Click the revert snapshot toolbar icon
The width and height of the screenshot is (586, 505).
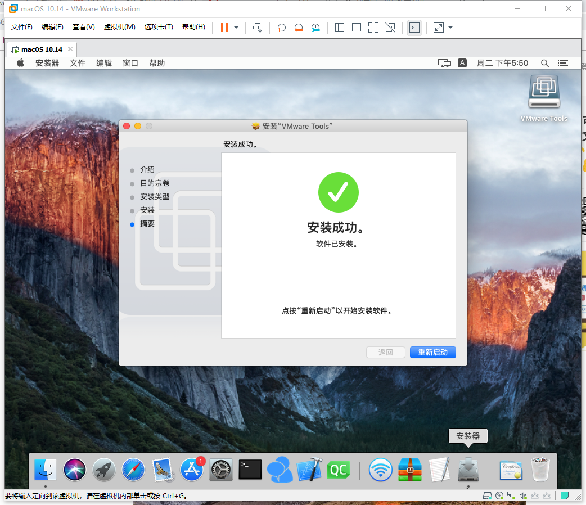click(x=298, y=27)
